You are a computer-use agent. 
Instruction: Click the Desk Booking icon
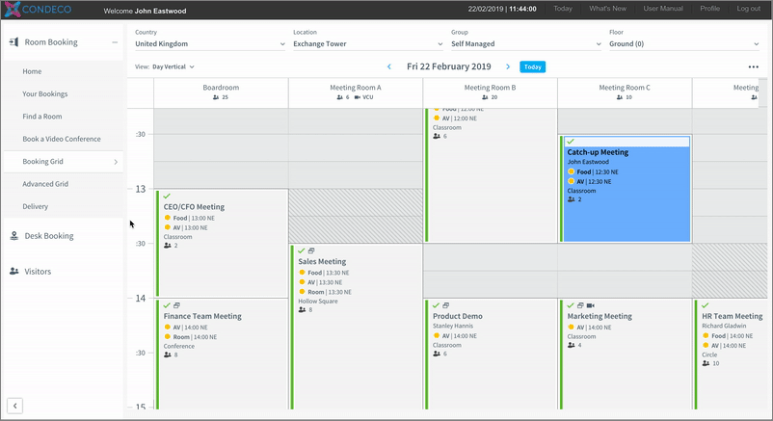(13, 236)
